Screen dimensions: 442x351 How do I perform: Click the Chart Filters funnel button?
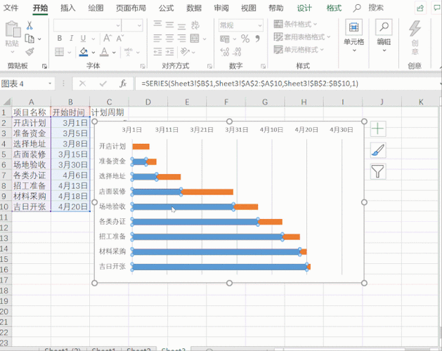click(x=378, y=171)
